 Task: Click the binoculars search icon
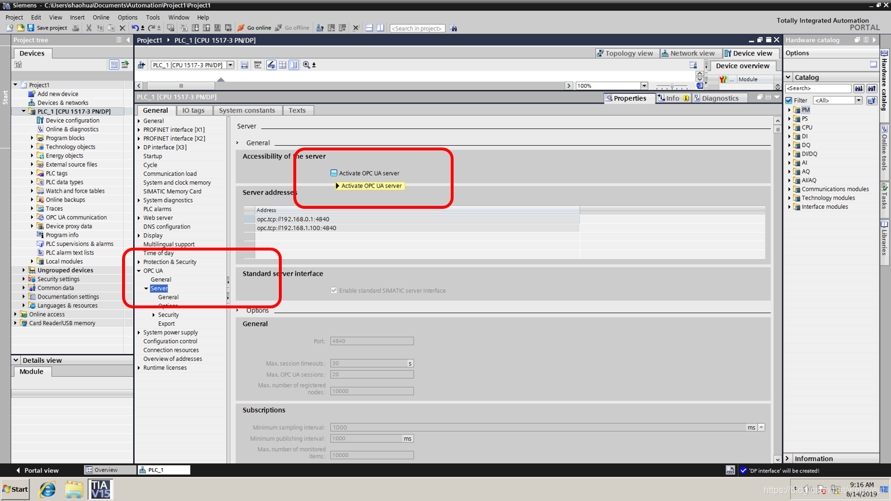click(x=454, y=28)
